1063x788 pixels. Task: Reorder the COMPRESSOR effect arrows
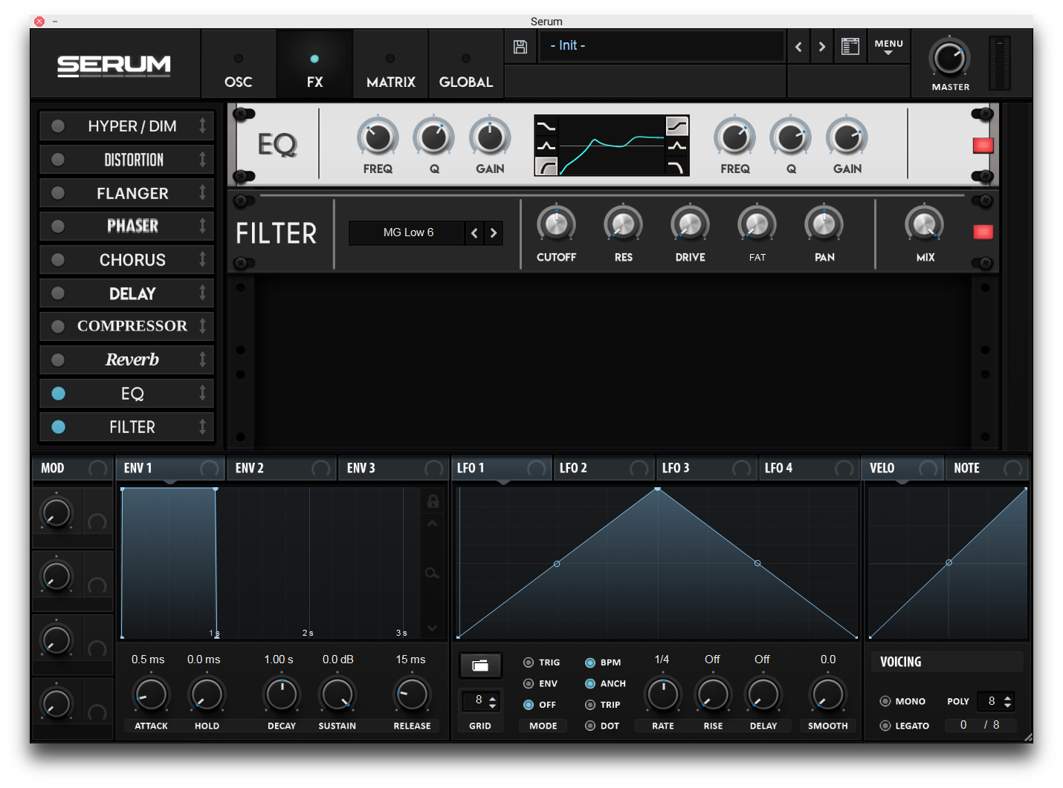(202, 326)
